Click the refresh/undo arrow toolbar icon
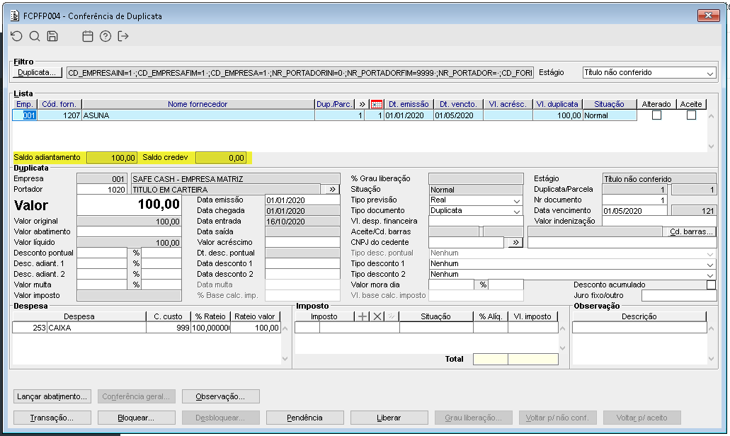Viewport: 730px width, 436px height. pyautogui.click(x=17, y=36)
